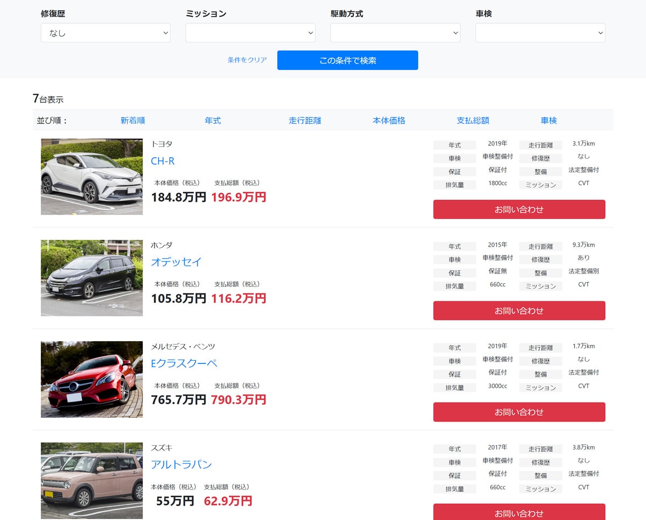Open the 車検 filter dropdown
The image size is (646, 520).
pos(540,33)
